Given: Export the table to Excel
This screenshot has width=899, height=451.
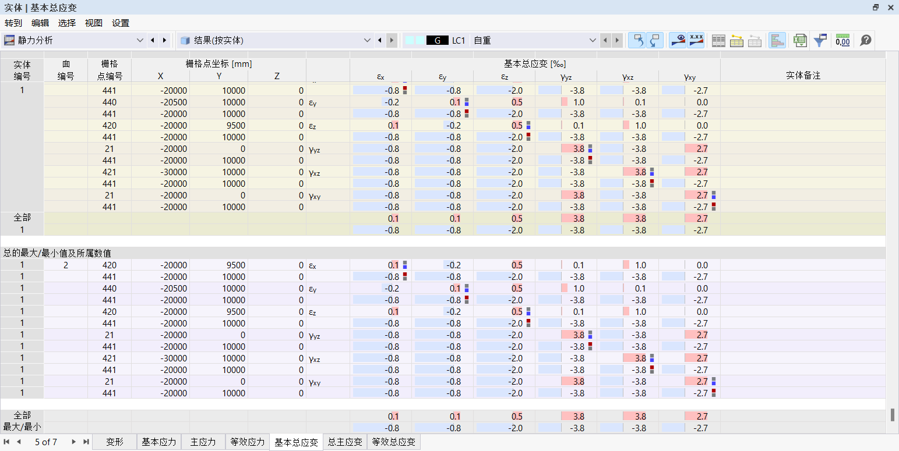Looking at the screenshot, I should pyautogui.click(x=800, y=40).
